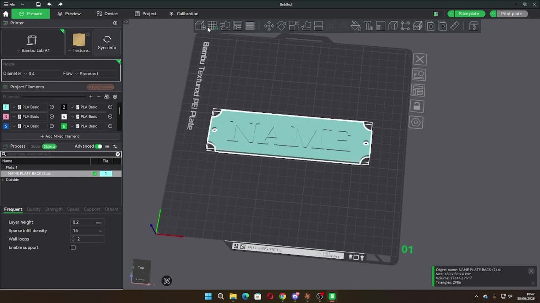The width and height of the screenshot is (540, 303).
Task: Click the Auto orient toolbar icon
Action: (x=225, y=26)
